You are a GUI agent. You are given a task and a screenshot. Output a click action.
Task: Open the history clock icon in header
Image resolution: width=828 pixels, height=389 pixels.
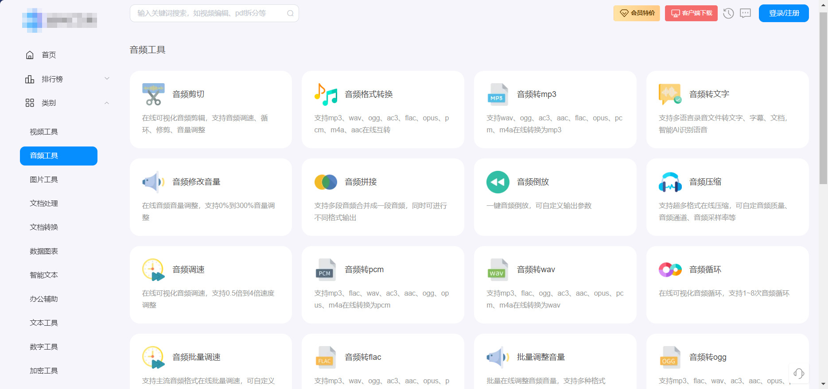click(x=728, y=13)
